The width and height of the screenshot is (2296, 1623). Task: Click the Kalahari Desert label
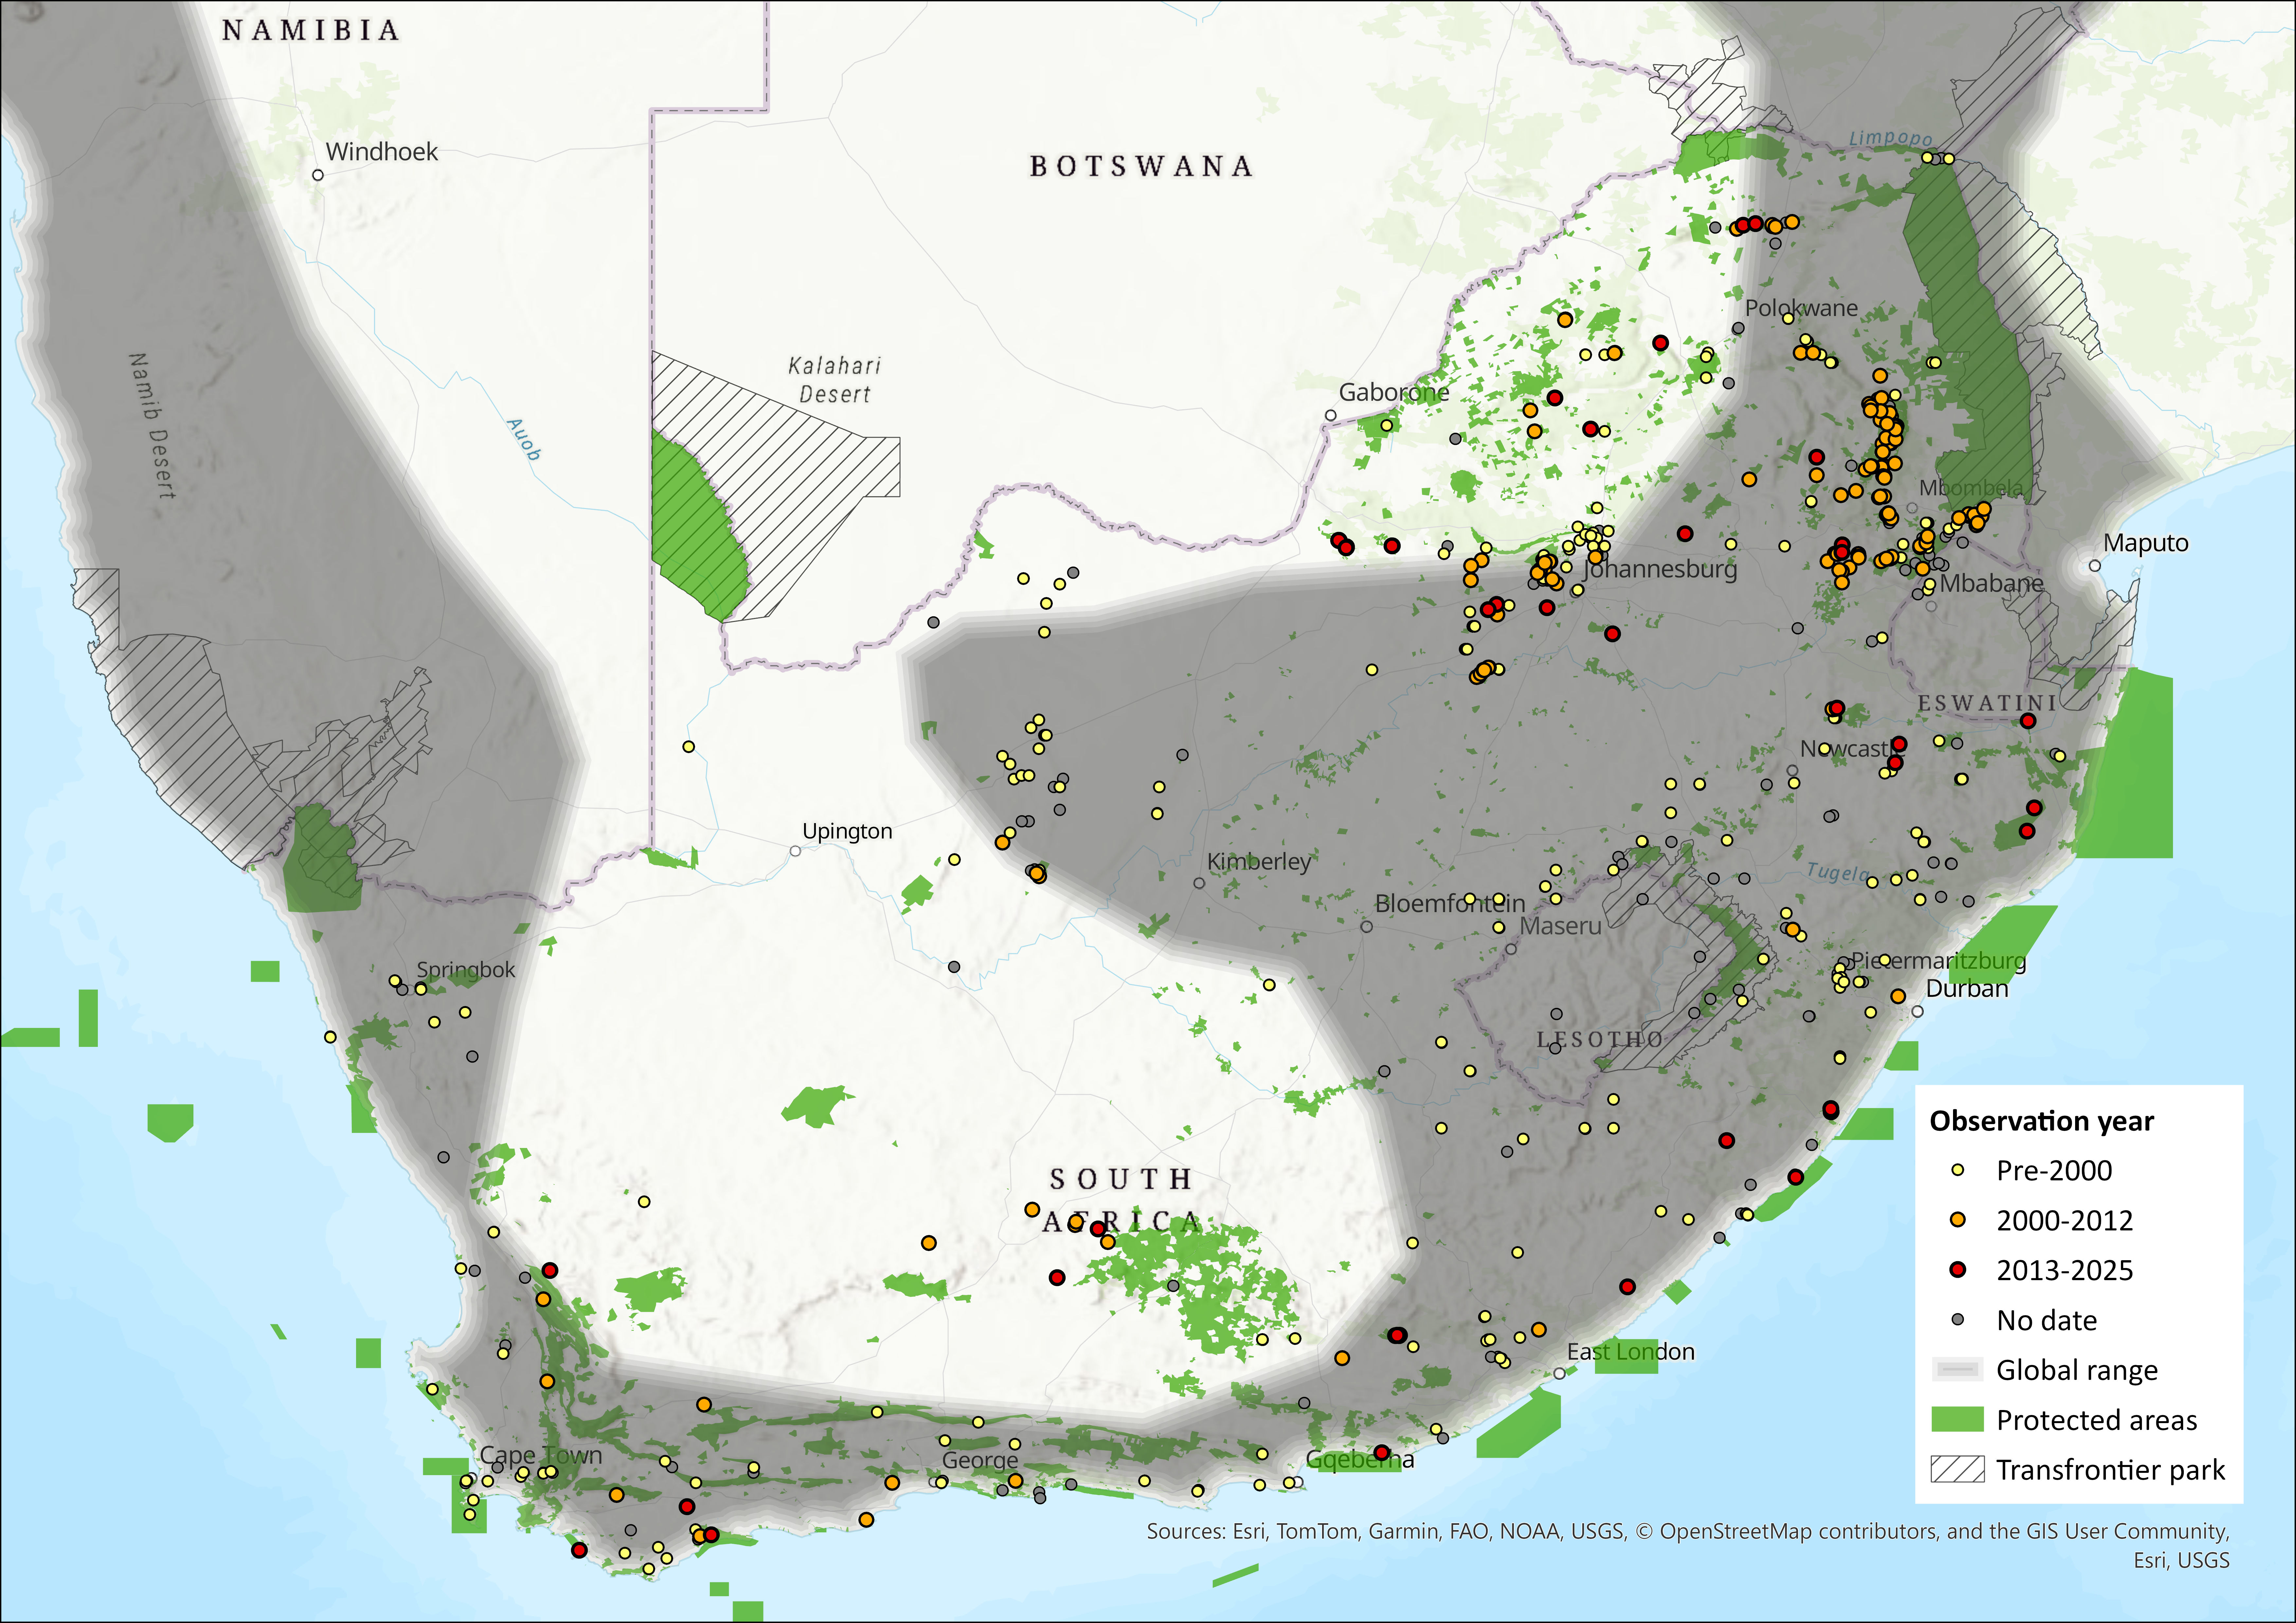click(x=834, y=380)
